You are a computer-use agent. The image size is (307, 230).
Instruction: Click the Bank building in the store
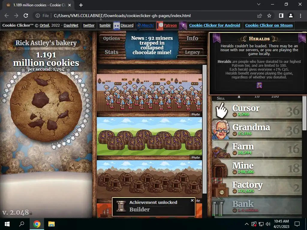point(257,206)
